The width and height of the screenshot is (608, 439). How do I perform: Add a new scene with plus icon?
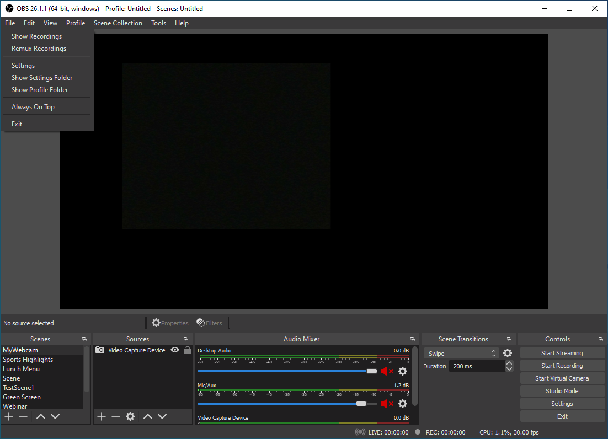pos(9,416)
